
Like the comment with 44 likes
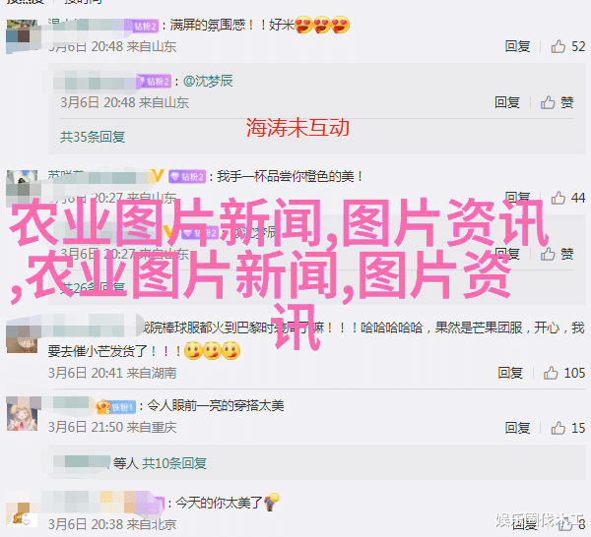[558, 198]
